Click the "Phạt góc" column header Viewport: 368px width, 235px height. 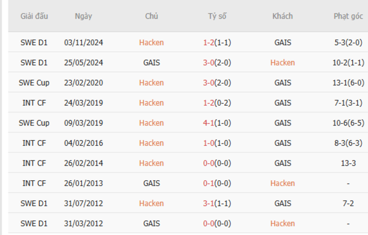pyautogui.click(x=348, y=16)
